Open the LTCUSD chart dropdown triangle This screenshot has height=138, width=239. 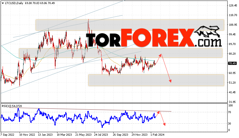point(3,3)
